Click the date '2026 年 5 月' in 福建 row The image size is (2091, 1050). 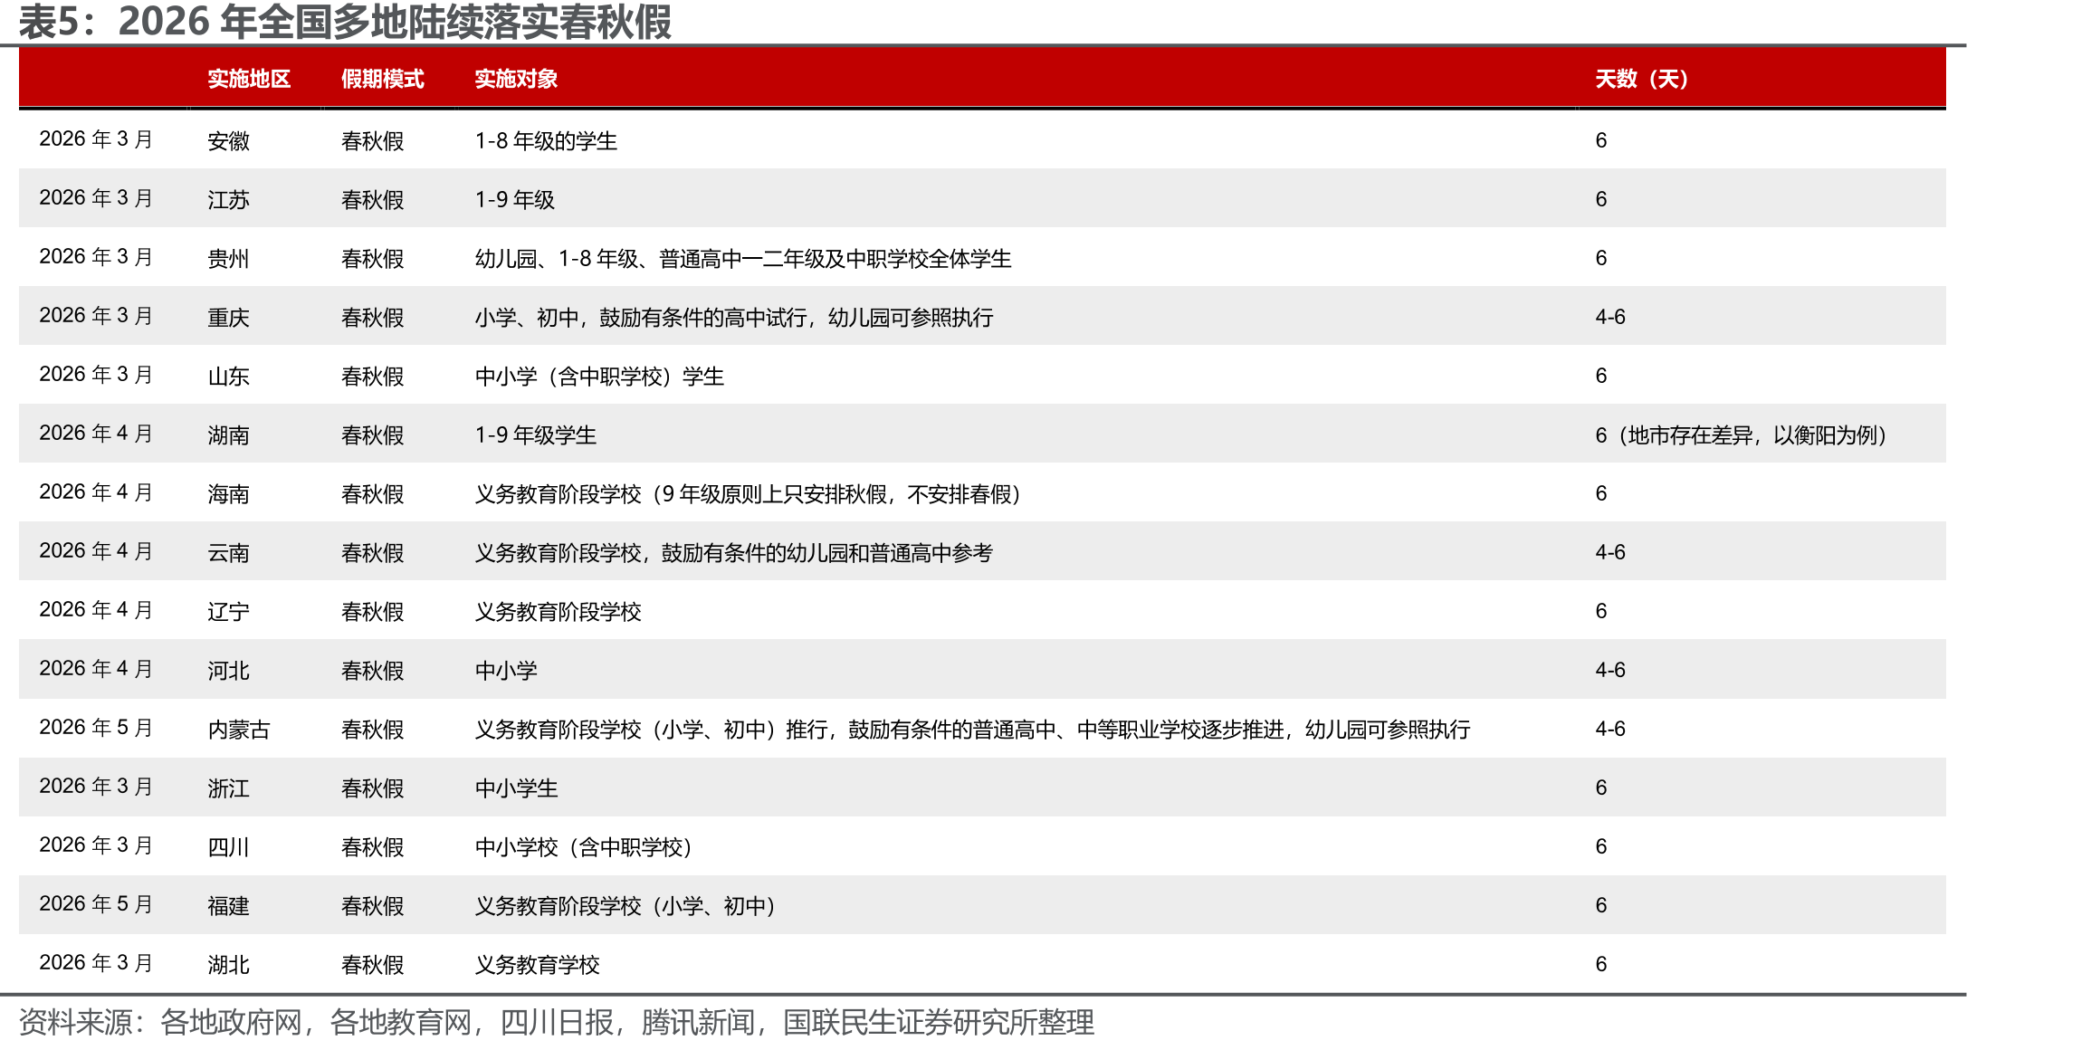[x=96, y=904]
